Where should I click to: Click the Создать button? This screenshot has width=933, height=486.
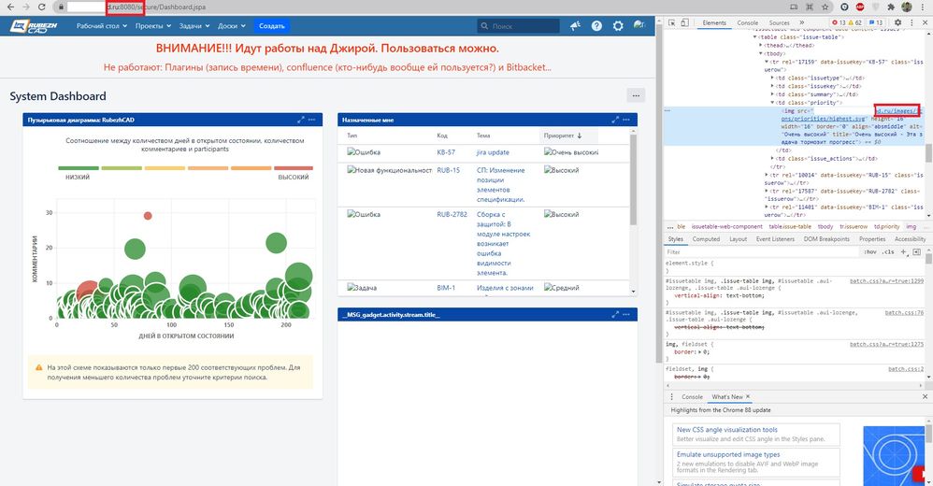272,26
